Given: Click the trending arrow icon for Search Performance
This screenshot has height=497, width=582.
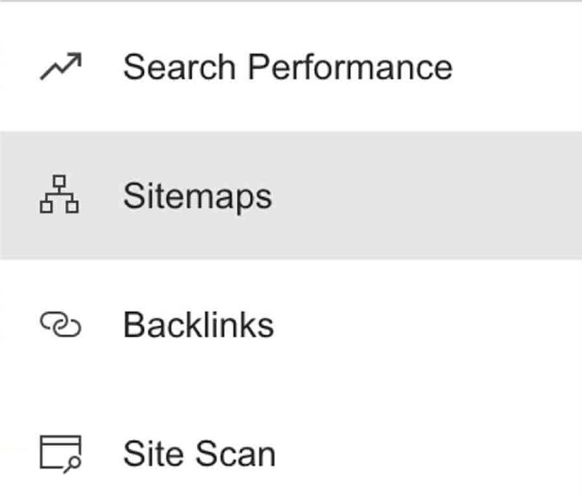Looking at the screenshot, I should point(60,68).
